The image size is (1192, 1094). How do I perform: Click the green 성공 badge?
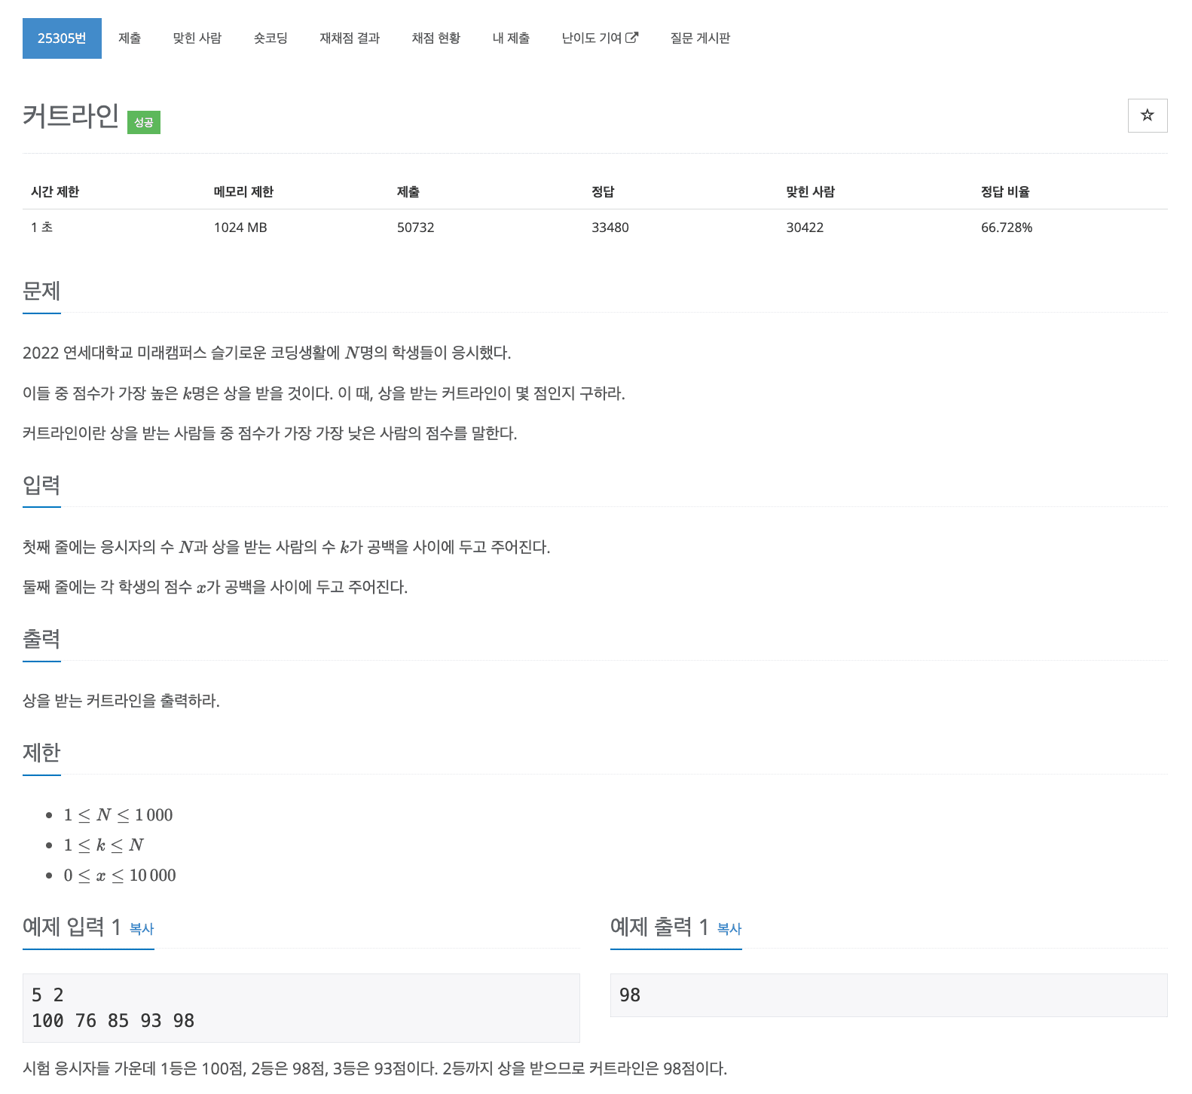pos(144,122)
